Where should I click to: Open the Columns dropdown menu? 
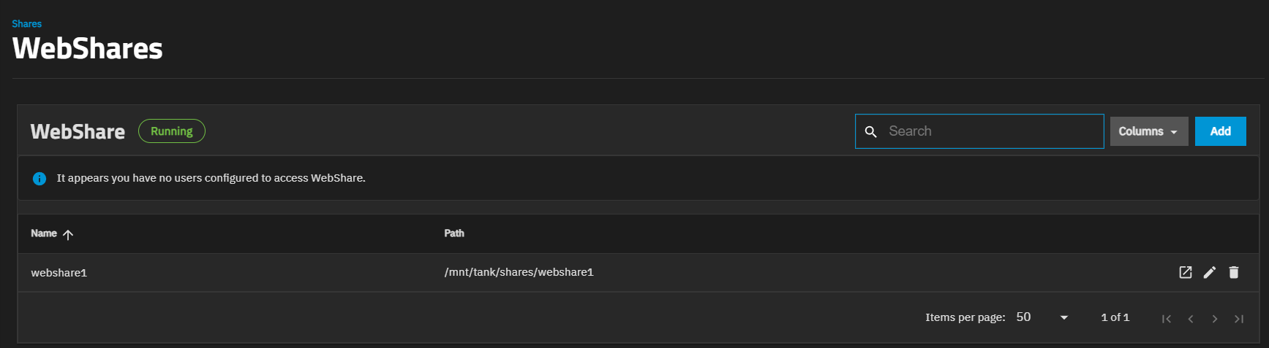(x=1148, y=131)
